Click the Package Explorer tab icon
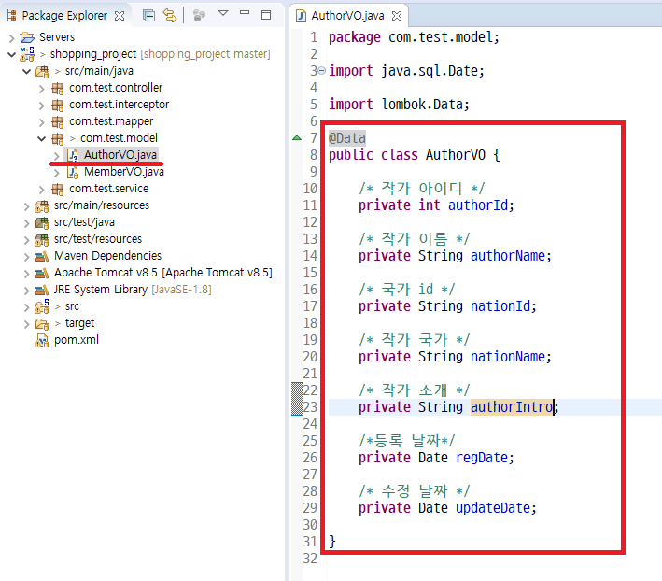 [x=12, y=16]
